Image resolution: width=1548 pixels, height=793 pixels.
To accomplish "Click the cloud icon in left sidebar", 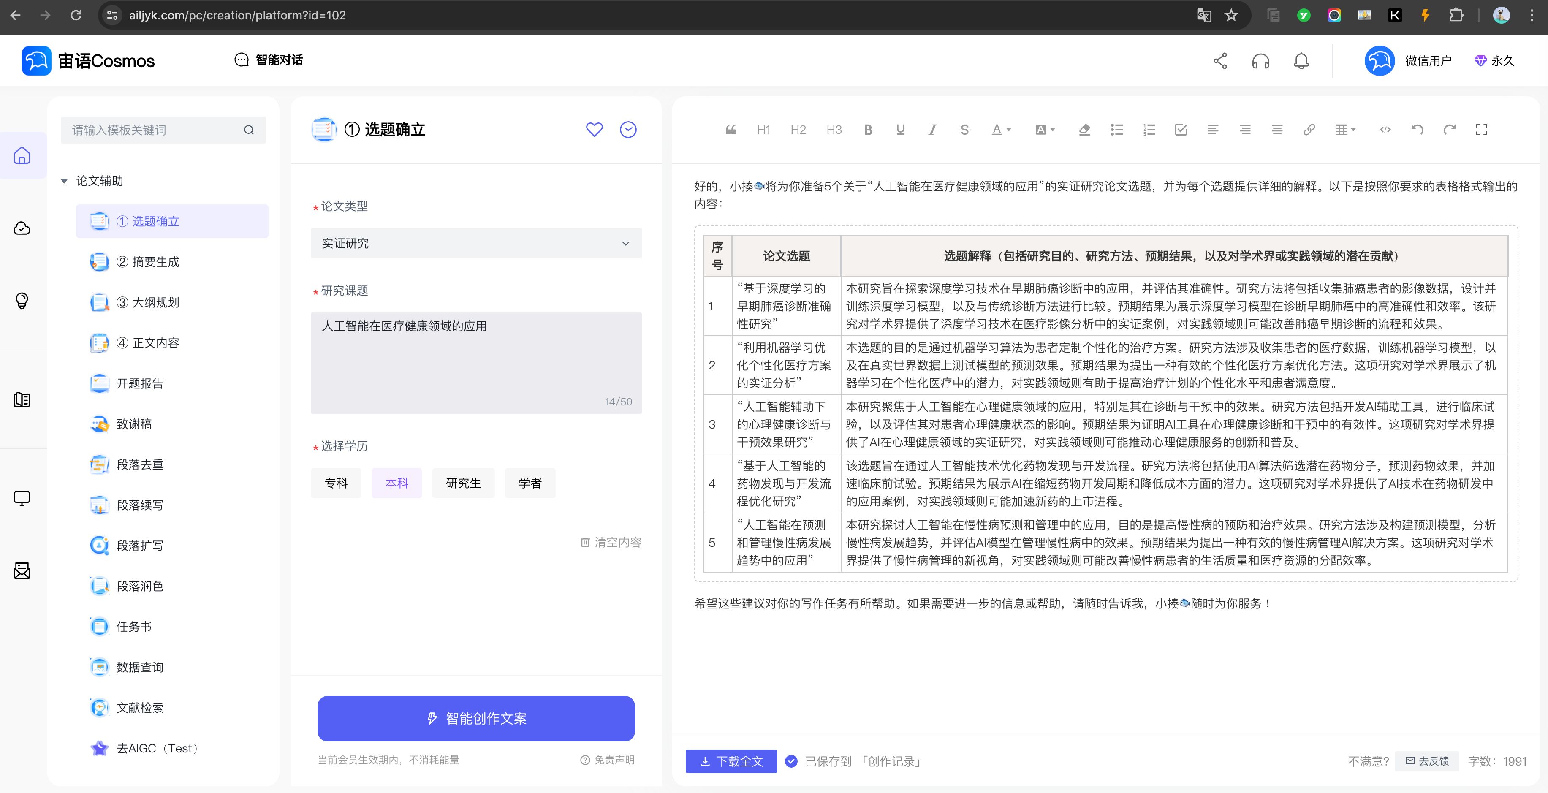I will point(22,228).
